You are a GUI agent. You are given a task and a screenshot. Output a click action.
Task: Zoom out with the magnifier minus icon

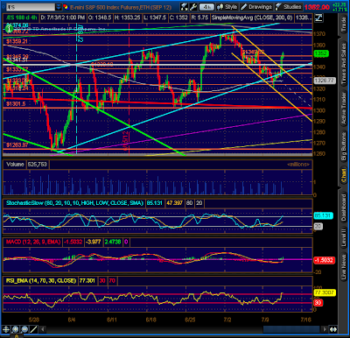pyautogui.click(x=24, y=329)
